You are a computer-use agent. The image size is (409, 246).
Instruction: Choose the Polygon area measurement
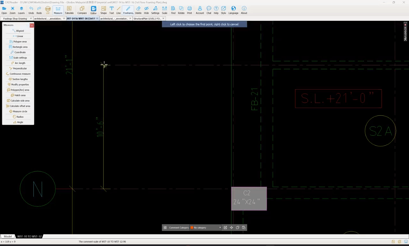[18, 42]
